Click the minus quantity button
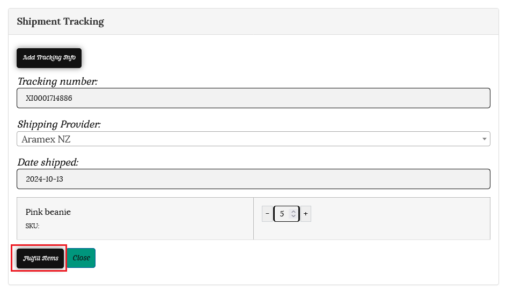Viewport: 506px width, 292px height. click(267, 214)
